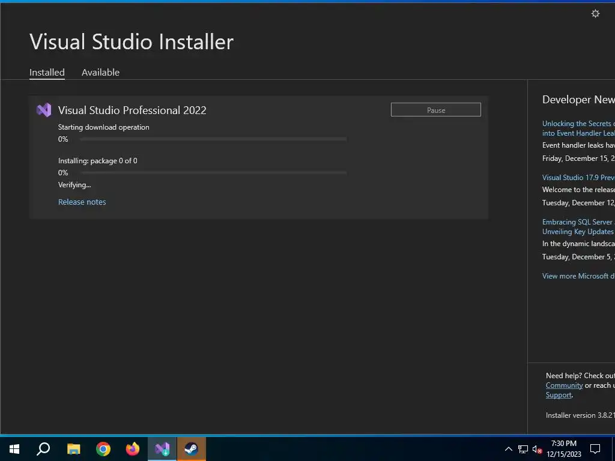
Task: Open the Visual Studio 17.9 Preview article
Action: (578, 178)
